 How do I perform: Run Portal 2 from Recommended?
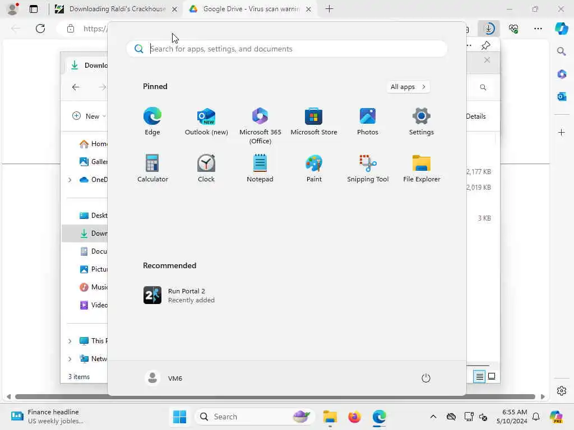pyautogui.click(x=179, y=295)
